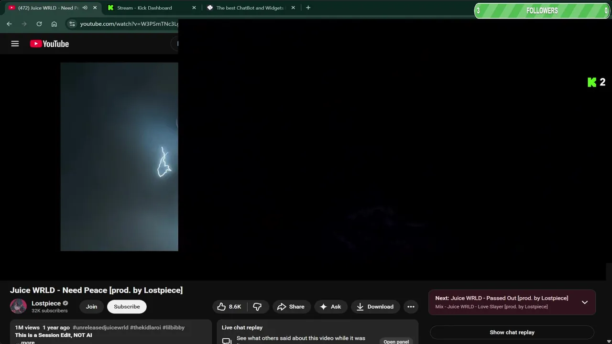Image resolution: width=612 pixels, height=344 pixels.
Task: Dislike the video with thumbs down
Action: 258,307
